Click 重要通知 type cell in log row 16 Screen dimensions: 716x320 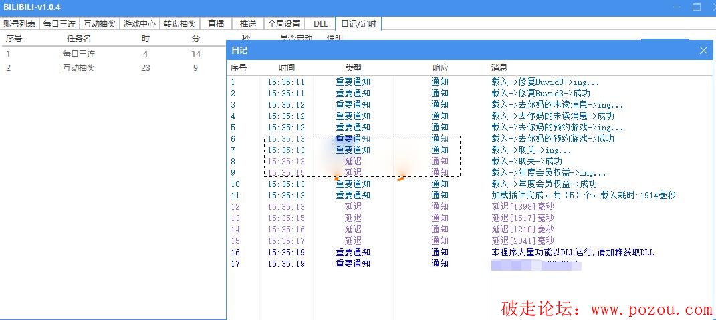[353, 252]
